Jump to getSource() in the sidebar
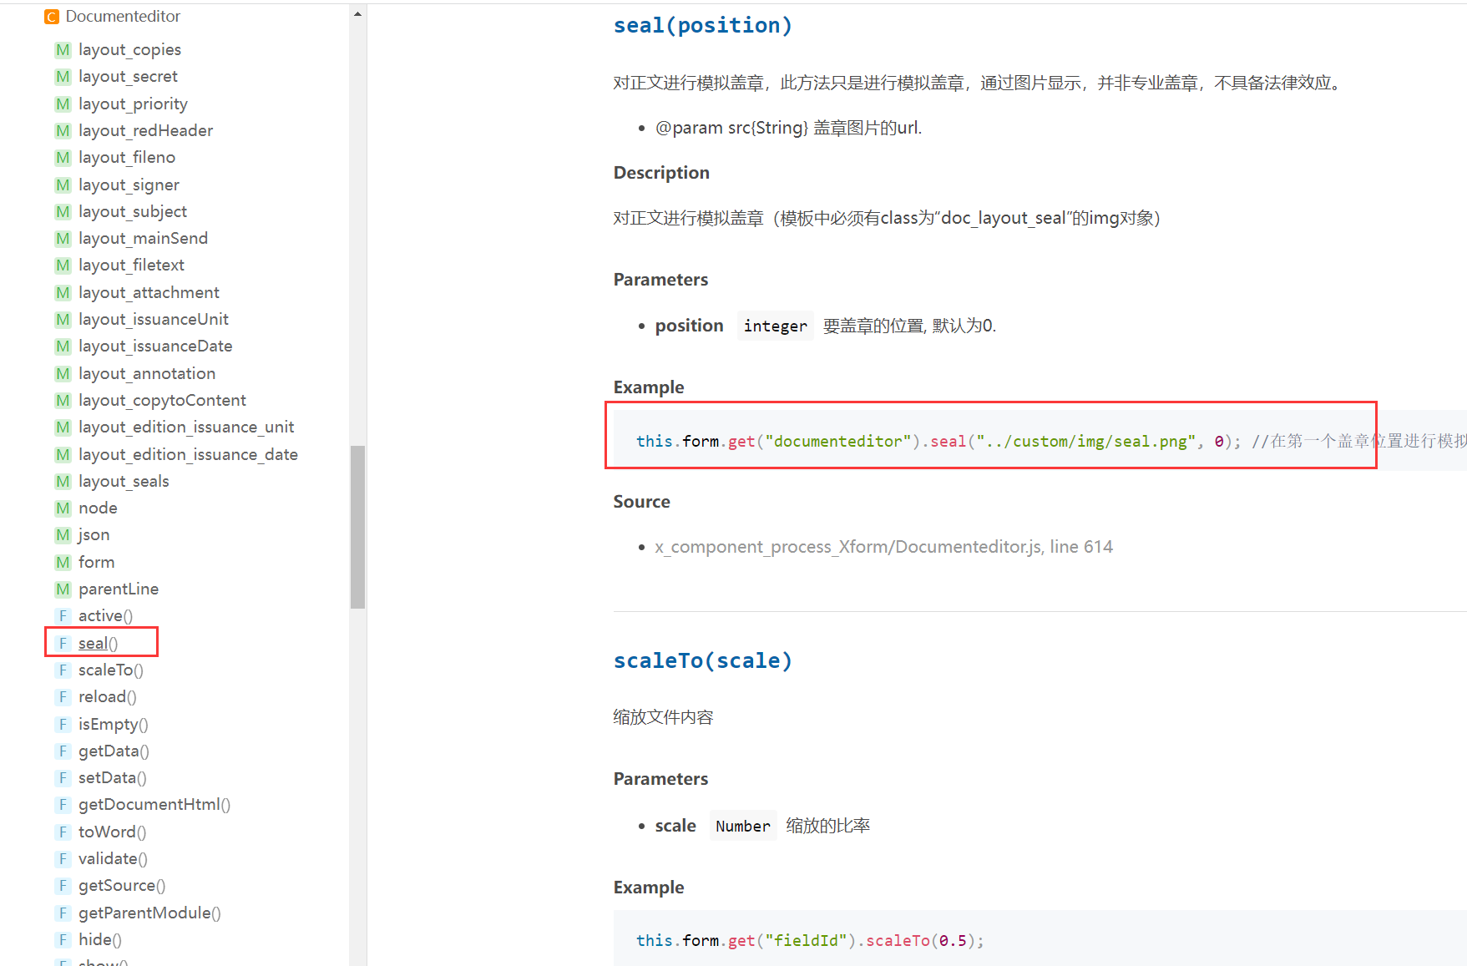Viewport: 1467px width, 966px height. [x=122, y=886]
